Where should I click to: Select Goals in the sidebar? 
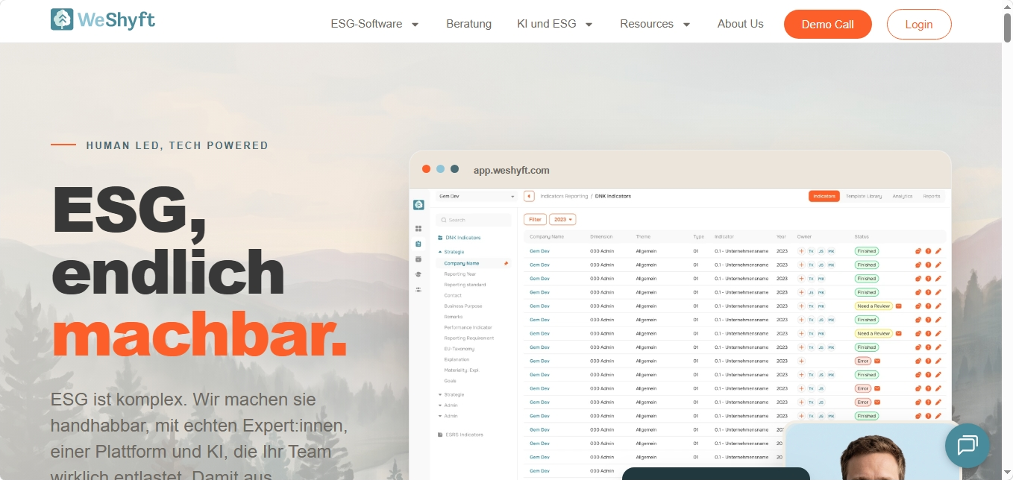click(x=450, y=381)
